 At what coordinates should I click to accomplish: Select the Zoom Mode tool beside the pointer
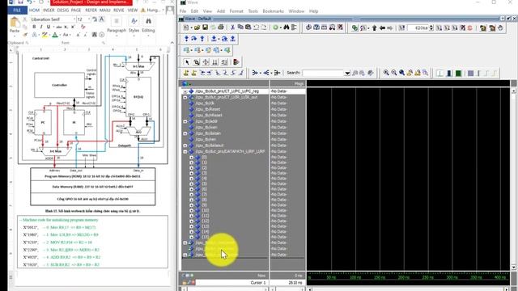pyautogui.click(x=197, y=62)
